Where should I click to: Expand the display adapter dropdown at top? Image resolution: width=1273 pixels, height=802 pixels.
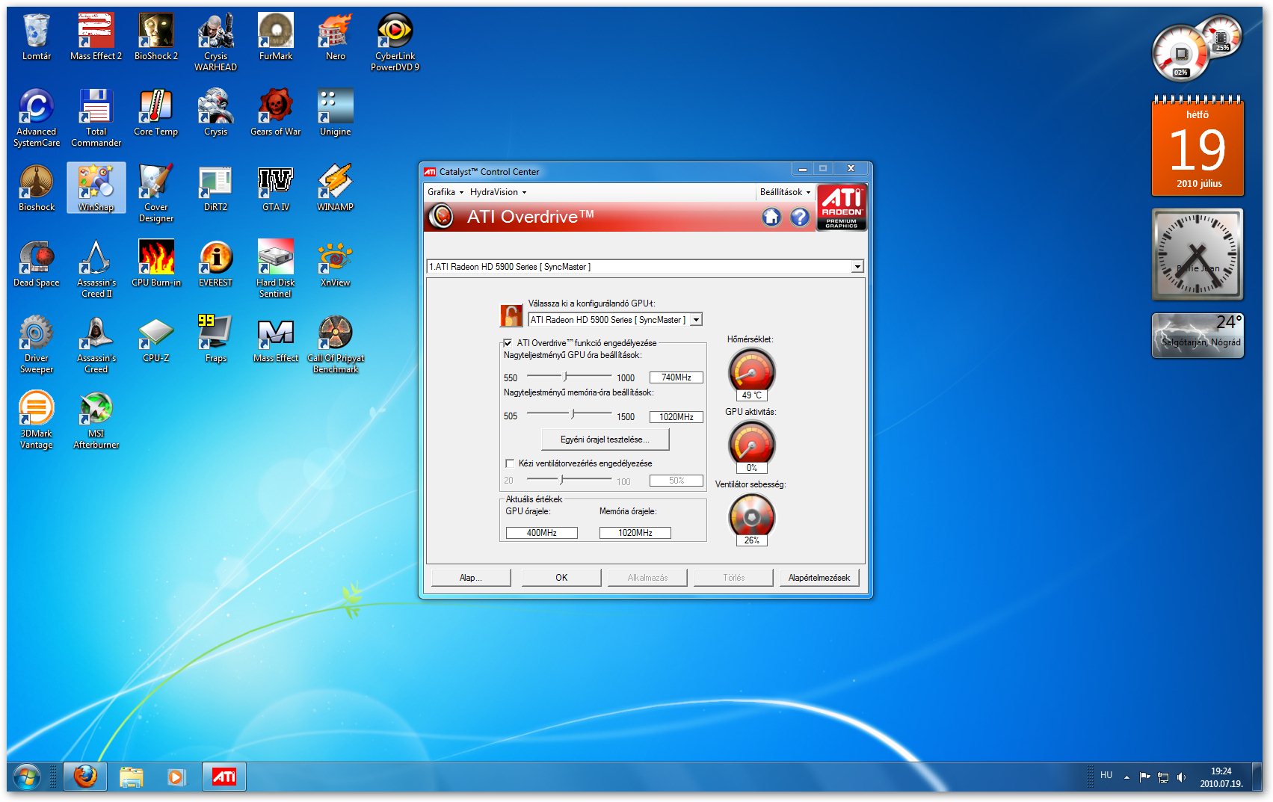pyautogui.click(x=857, y=267)
